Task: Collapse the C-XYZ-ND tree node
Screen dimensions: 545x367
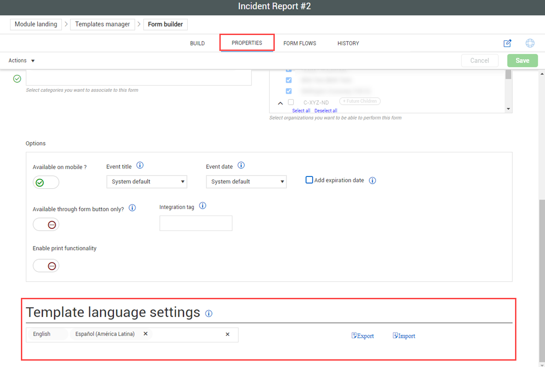Action: [x=280, y=103]
